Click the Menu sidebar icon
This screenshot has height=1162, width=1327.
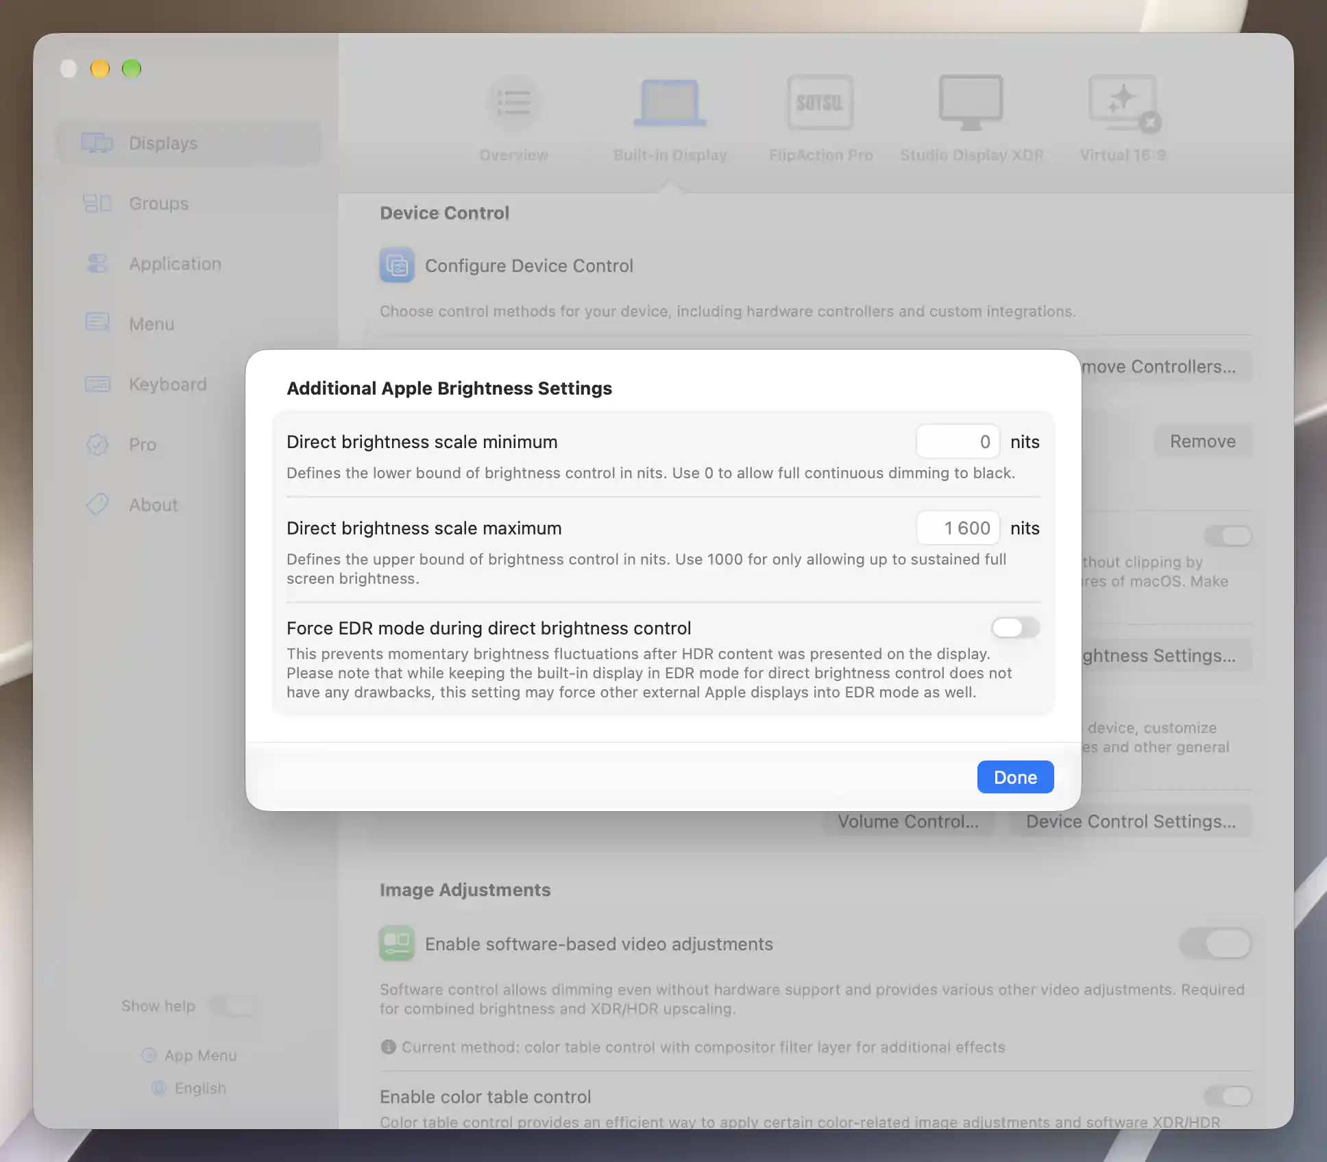tap(97, 323)
